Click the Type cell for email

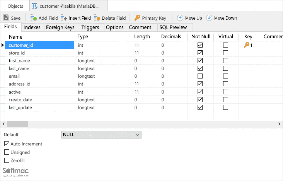coord(102,76)
